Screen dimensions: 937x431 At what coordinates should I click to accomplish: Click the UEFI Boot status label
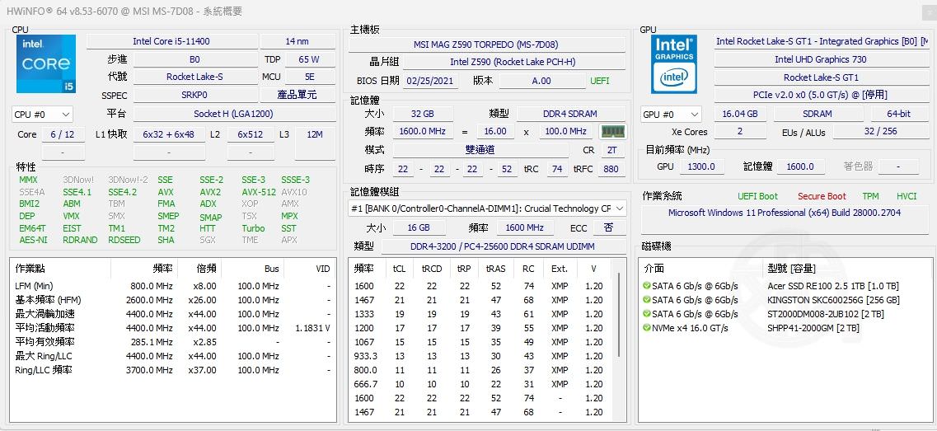tap(757, 196)
